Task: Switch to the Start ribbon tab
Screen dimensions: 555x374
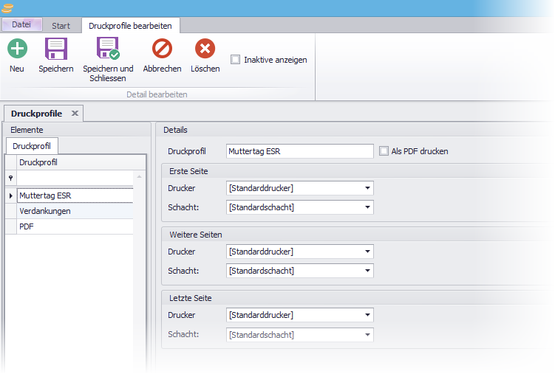Action: [x=61, y=26]
